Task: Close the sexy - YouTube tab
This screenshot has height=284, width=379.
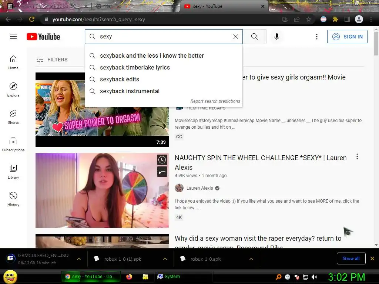Action: [x=263, y=6]
